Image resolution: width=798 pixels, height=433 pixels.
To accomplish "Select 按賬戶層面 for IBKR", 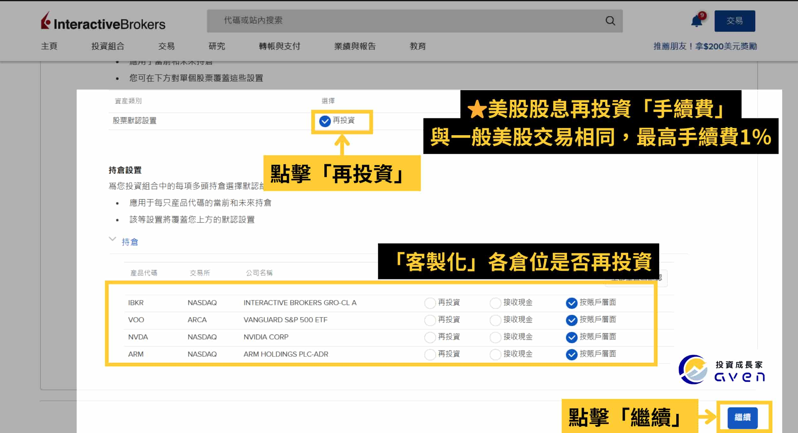I will click(x=571, y=303).
